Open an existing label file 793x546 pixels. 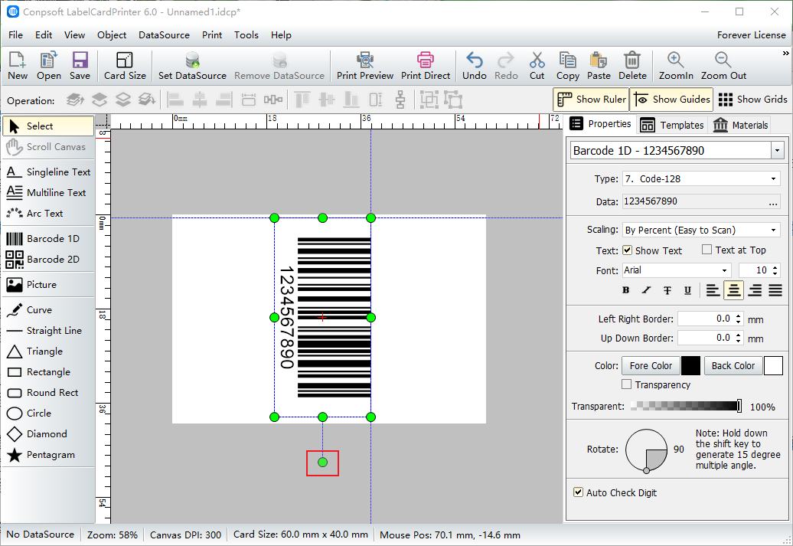click(x=48, y=67)
